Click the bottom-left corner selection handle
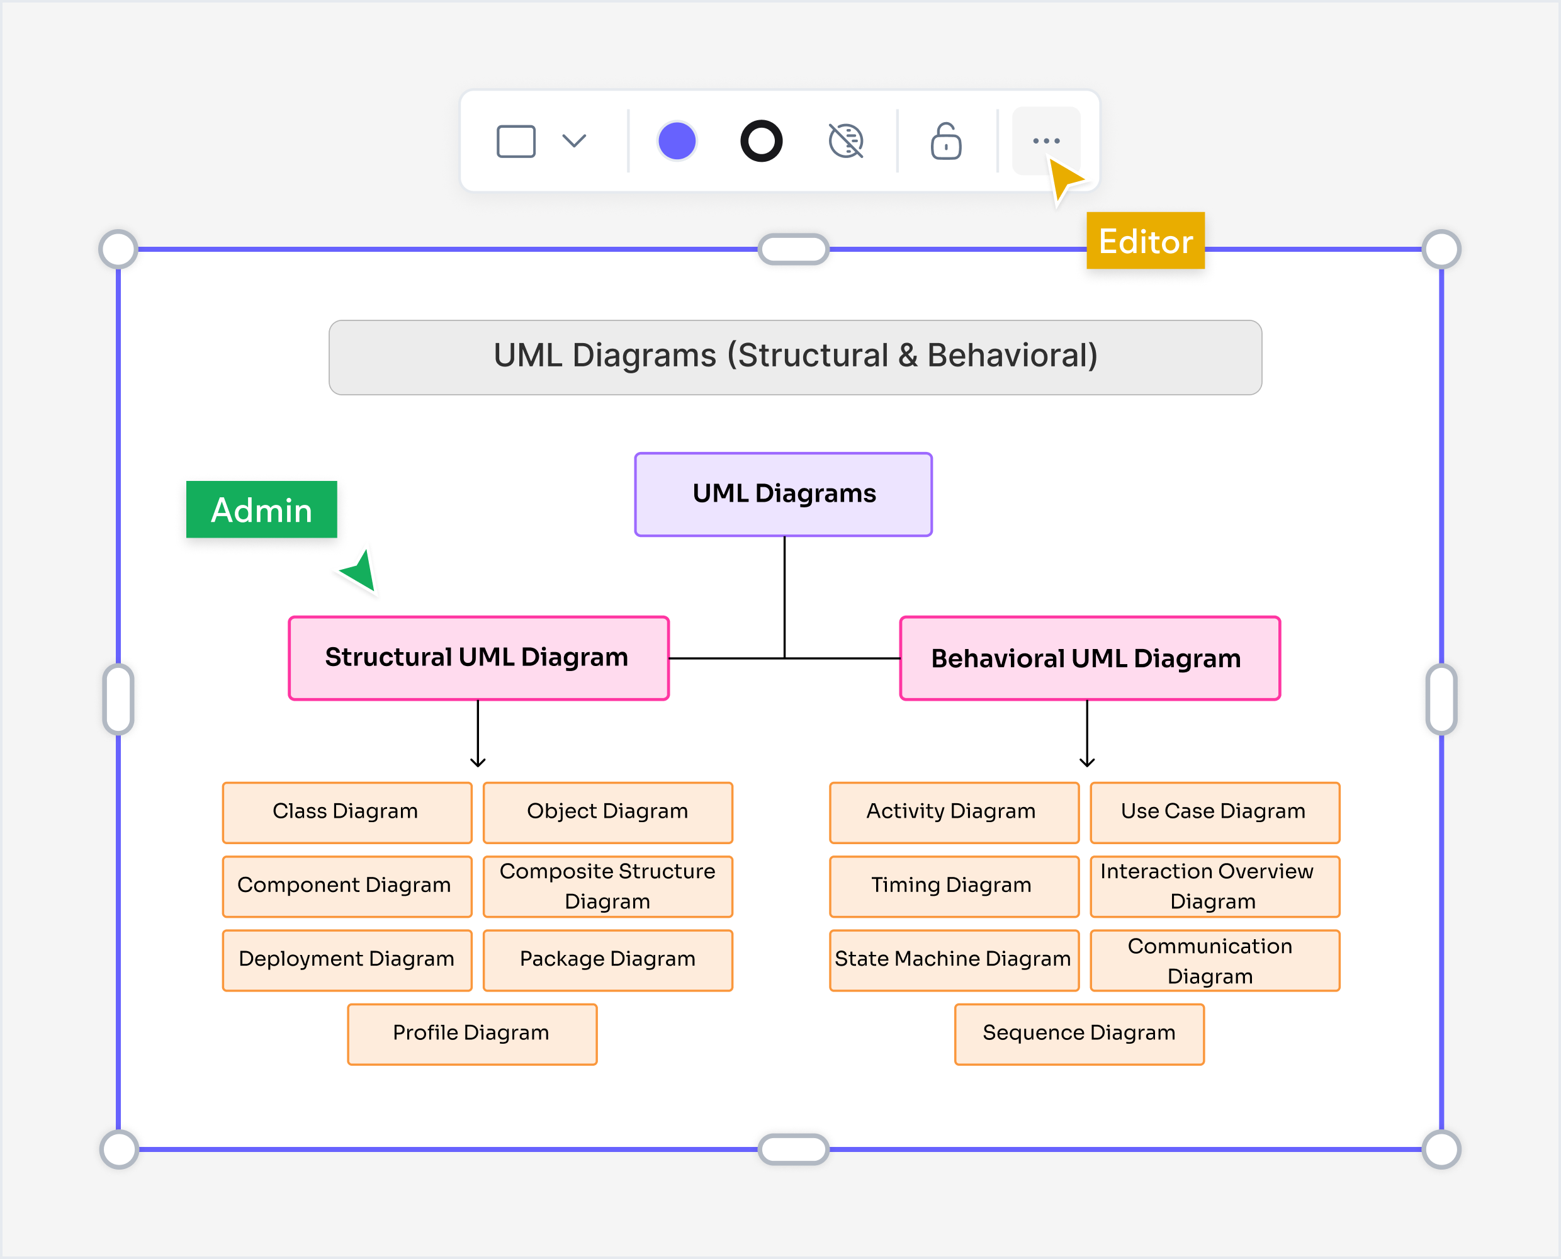 (119, 1149)
